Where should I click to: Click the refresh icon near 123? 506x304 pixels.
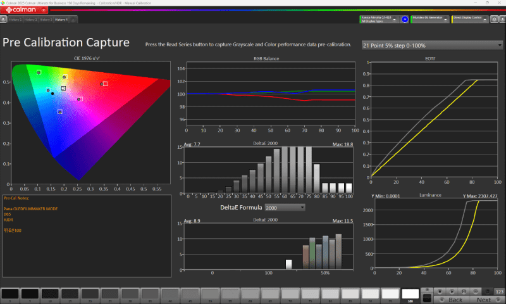(486, 291)
